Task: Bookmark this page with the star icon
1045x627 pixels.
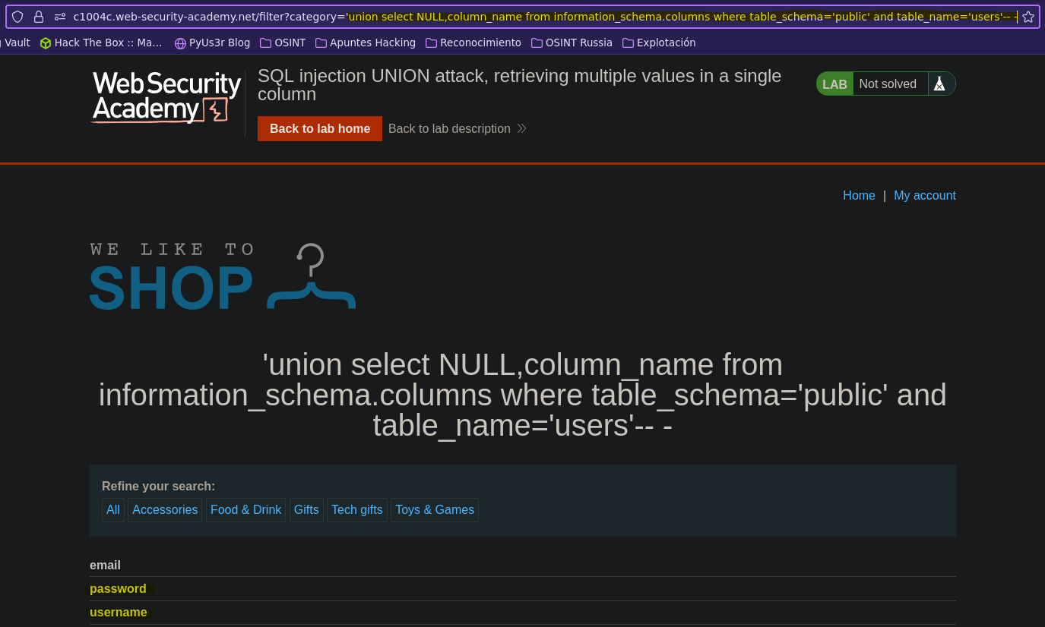Action: (x=1028, y=17)
